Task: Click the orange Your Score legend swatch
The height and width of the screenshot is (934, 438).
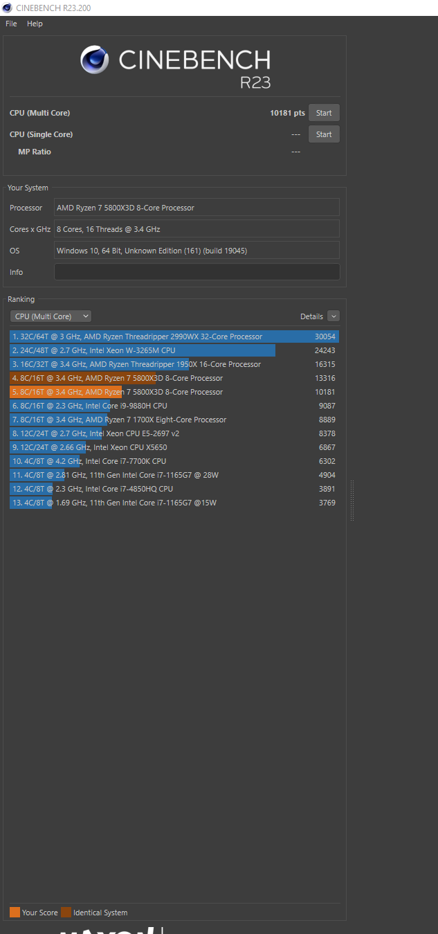Action: [15, 913]
